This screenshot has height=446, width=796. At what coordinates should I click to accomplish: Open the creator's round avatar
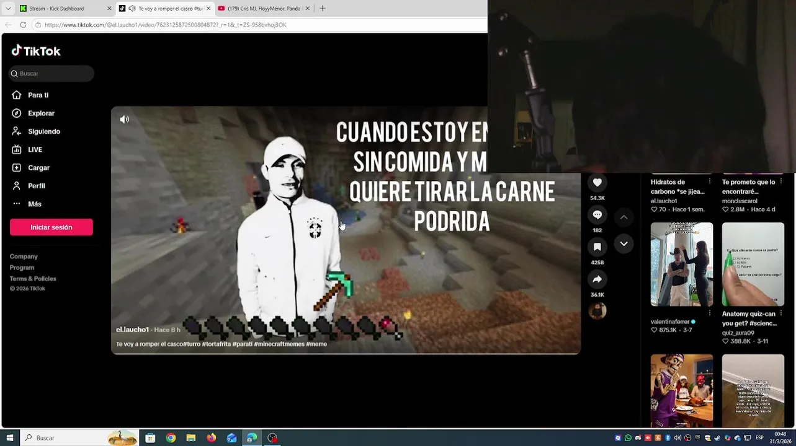pos(597,310)
